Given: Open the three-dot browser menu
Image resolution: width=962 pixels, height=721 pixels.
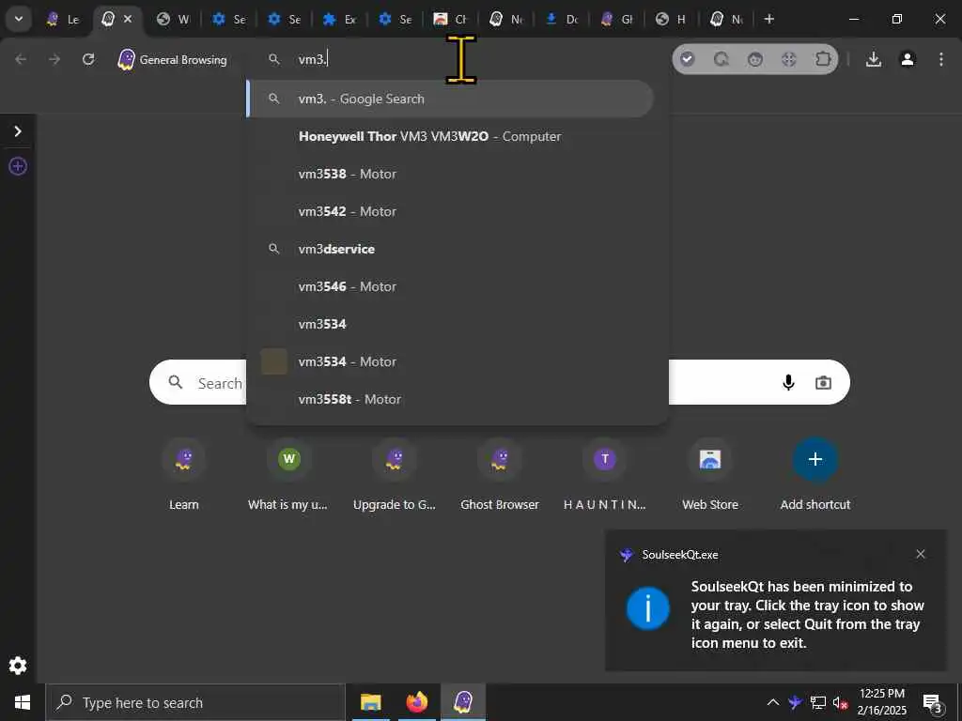Looking at the screenshot, I should tap(941, 59).
